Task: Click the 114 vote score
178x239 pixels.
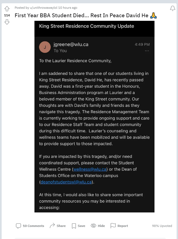Action: click(7, 15)
